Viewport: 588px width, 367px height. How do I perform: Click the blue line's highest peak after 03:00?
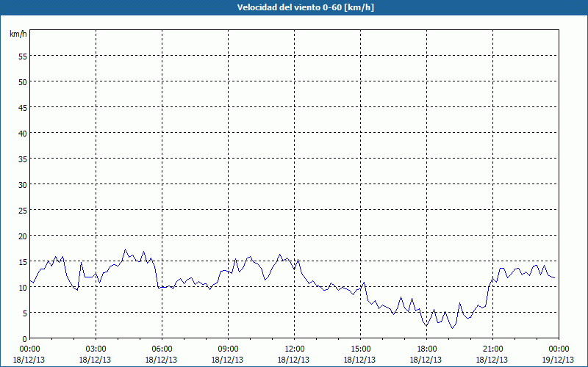point(125,250)
